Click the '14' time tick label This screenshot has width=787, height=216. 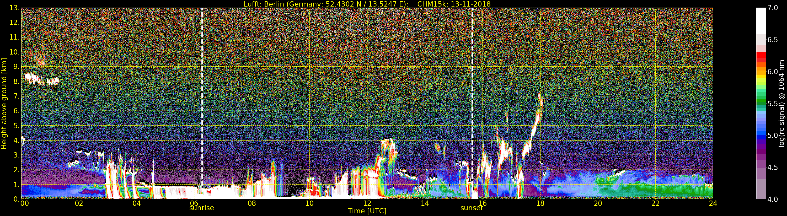click(425, 203)
